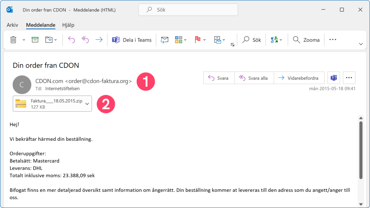This screenshot has height=208, width=370.
Task: Click the Move to folder icon
Action: click(49, 40)
